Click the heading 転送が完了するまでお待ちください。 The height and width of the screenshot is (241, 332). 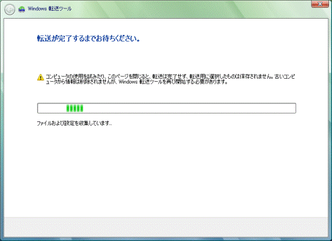pyautogui.click(x=88, y=38)
